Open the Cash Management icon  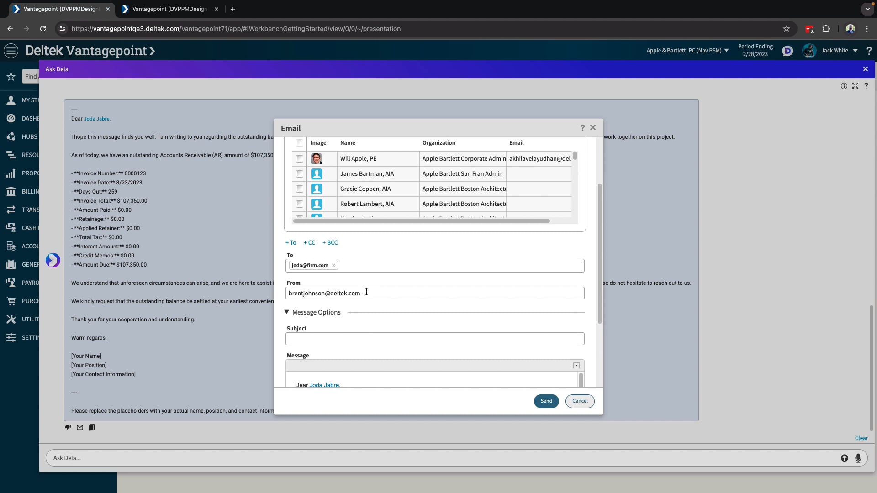pyautogui.click(x=11, y=228)
